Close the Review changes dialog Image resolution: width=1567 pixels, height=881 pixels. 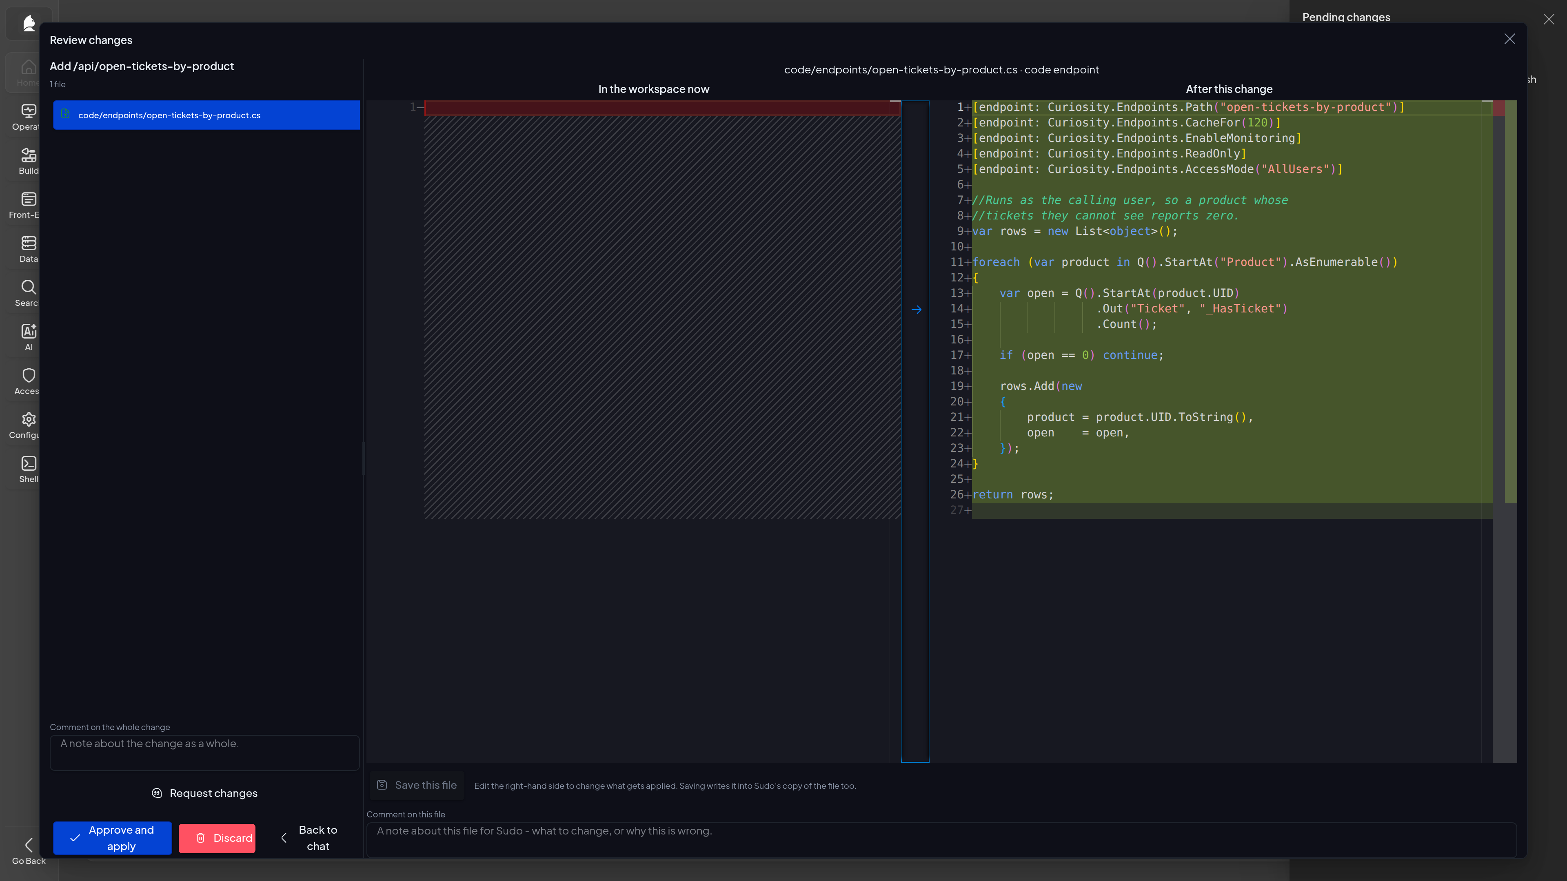coord(1510,39)
